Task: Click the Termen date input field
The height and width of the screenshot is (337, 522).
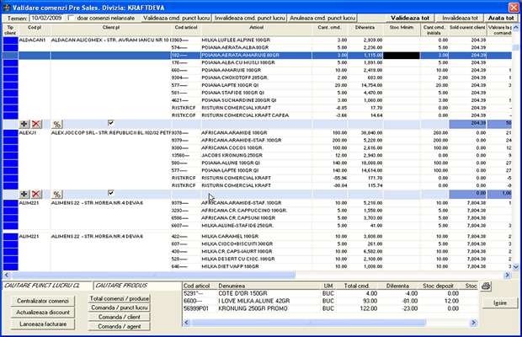Action: [47, 18]
